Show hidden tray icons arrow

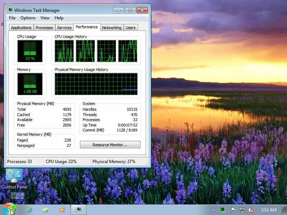click(x=214, y=210)
